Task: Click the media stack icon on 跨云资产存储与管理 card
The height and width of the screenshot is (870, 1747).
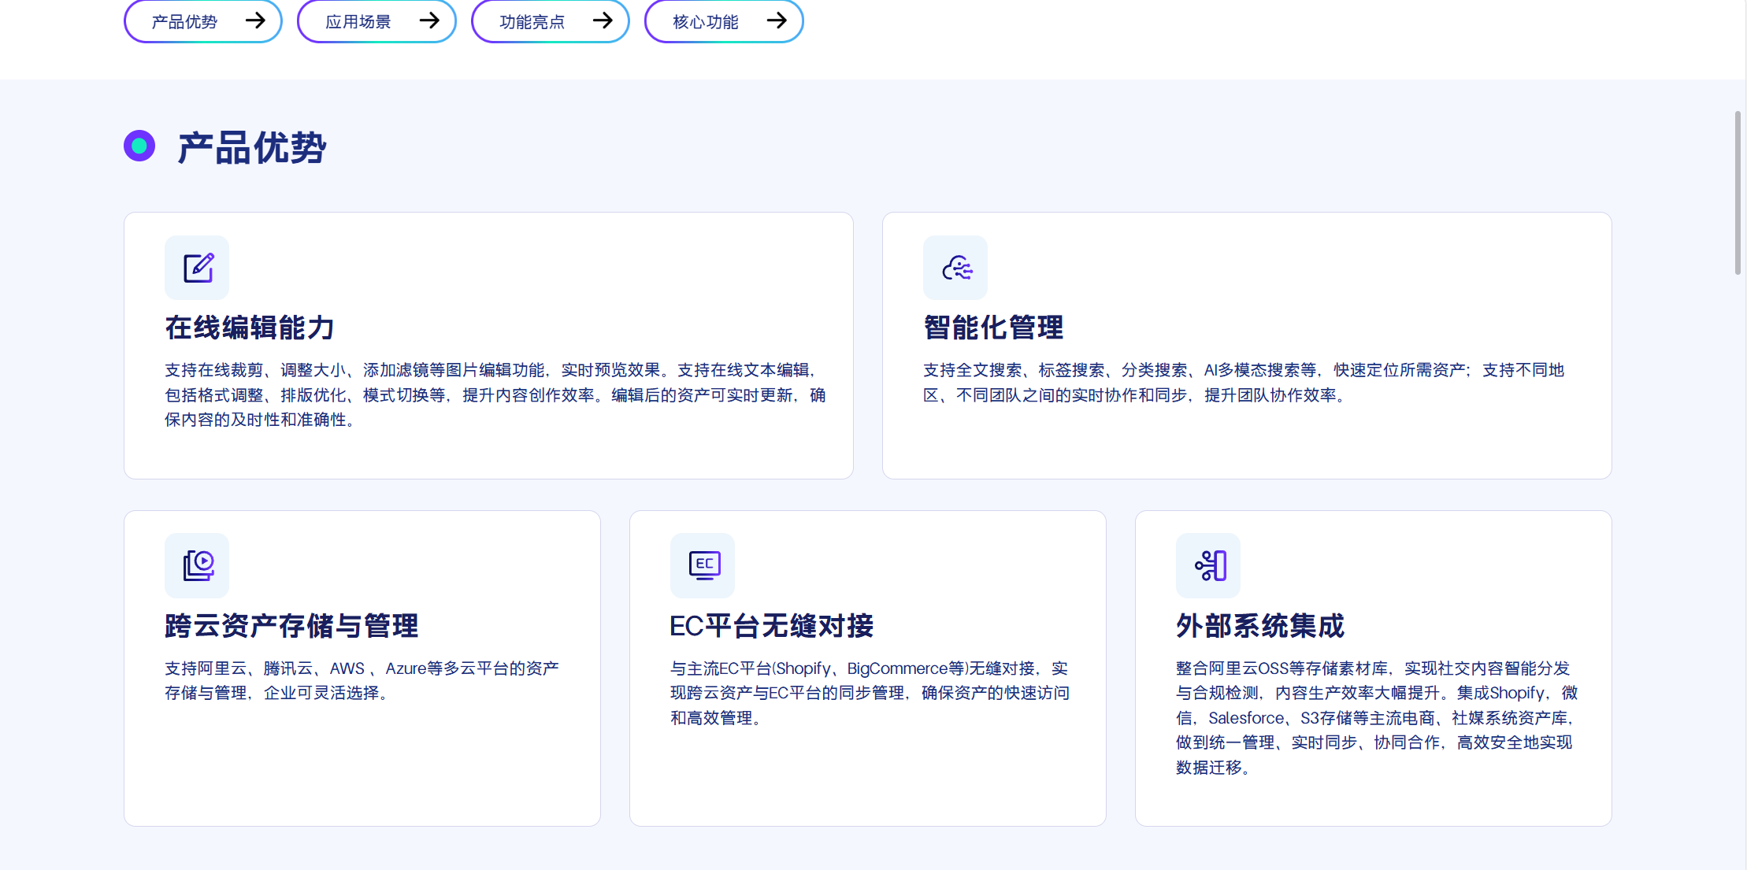Action: click(x=196, y=565)
